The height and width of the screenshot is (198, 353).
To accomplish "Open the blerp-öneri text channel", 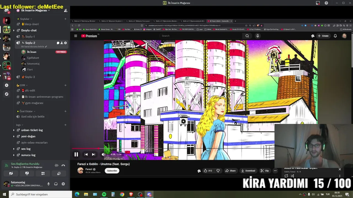I will click(41, 24).
